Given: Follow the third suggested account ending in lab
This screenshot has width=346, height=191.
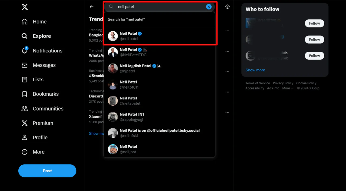Looking at the screenshot, I should 314,56.
